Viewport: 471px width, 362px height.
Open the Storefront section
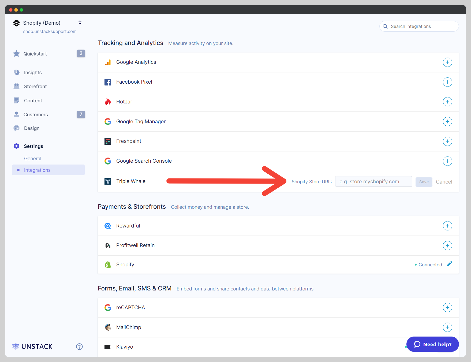[35, 87]
